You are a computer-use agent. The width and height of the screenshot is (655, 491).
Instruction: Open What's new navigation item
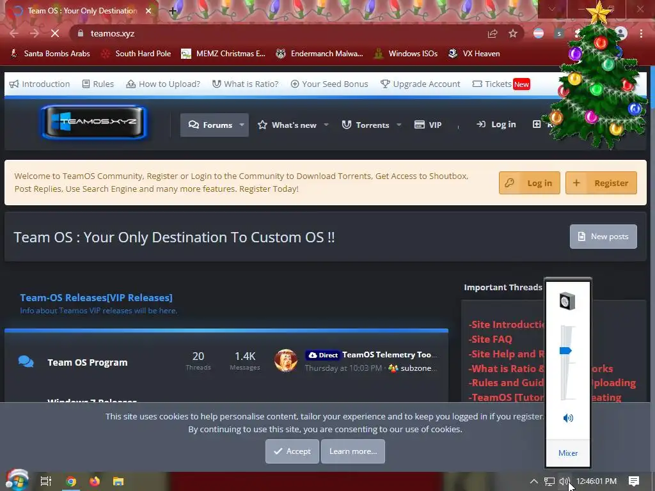click(x=287, y=125)
